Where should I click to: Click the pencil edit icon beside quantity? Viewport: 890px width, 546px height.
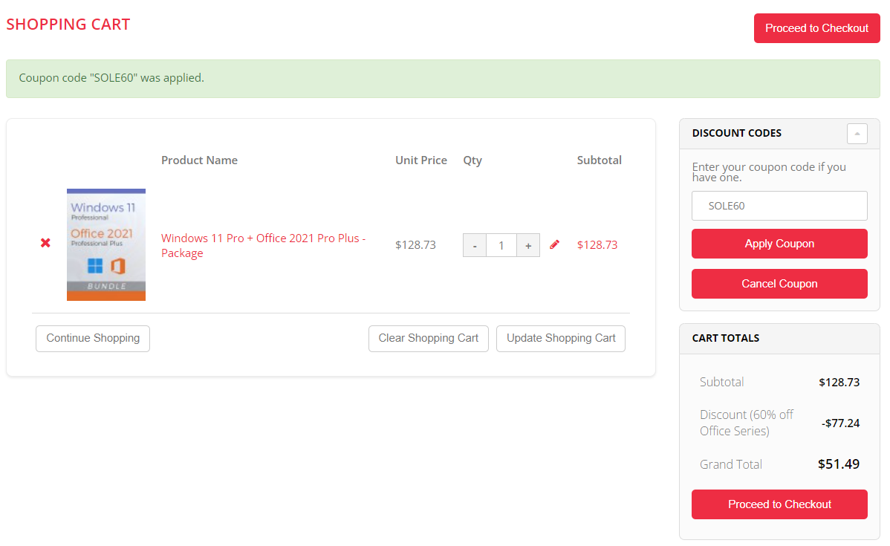pos(554,244)
